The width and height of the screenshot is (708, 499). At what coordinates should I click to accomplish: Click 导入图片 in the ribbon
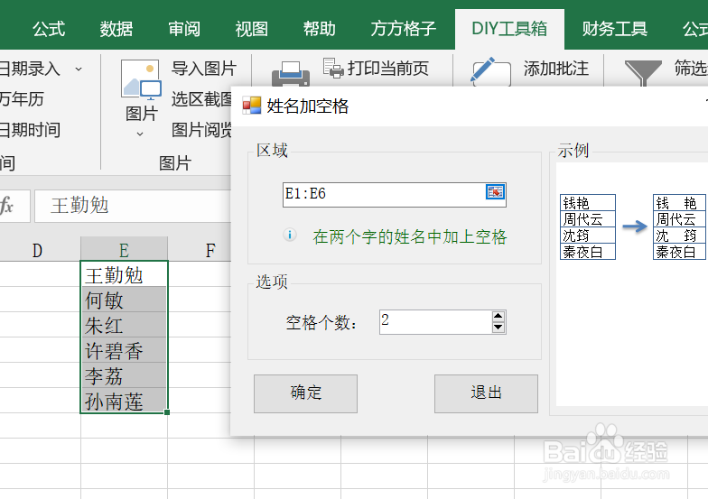point(204,69)
